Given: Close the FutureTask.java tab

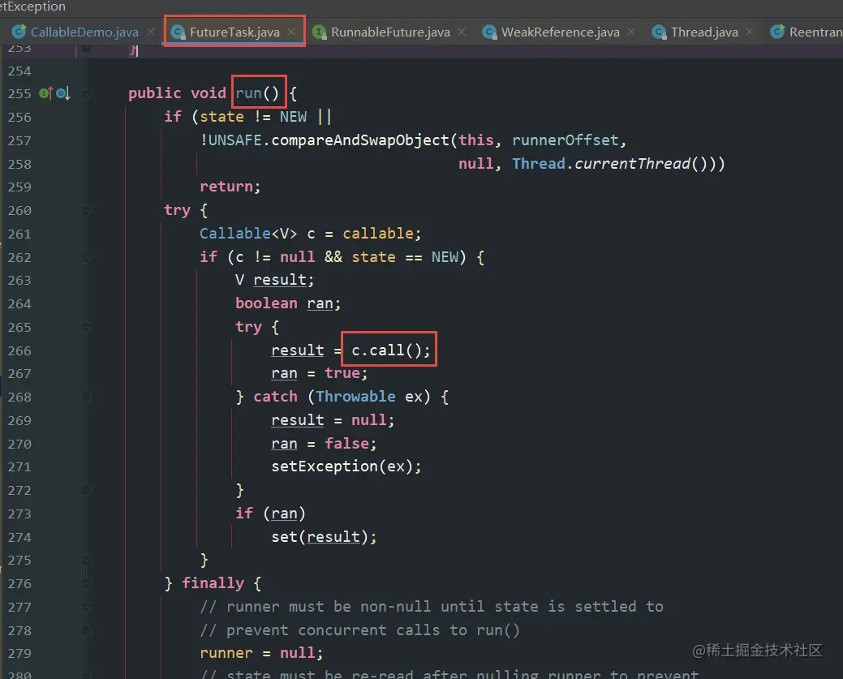Looking at the screenshot, I should click(x=291, y=32).
